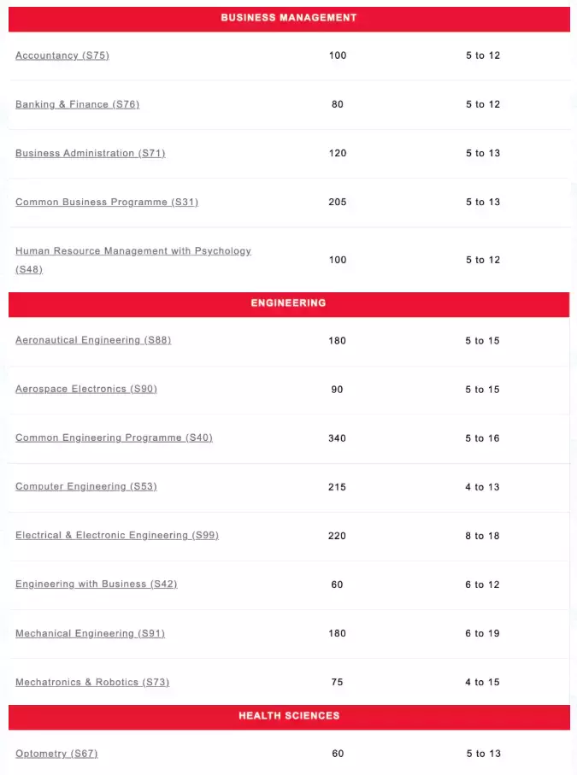Click the intake value 340 for Common Engineering
The height and width of the screenshot is (775, 577).
pos(338,438)
